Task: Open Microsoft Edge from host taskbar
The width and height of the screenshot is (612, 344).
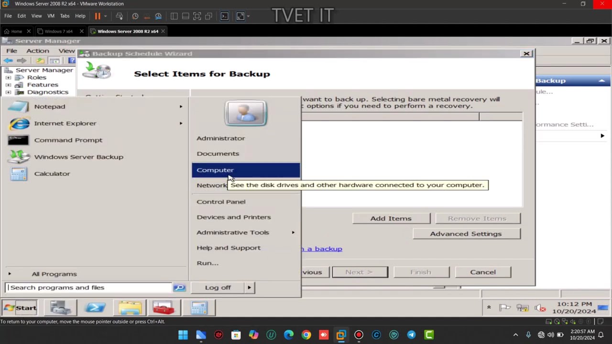Action: point(289,335)
